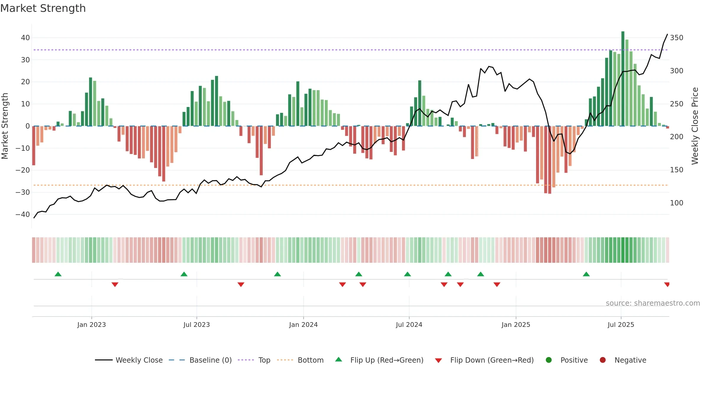
Task: Click the black Weekly Close line sample in legend
Action: tap(104, 360)
